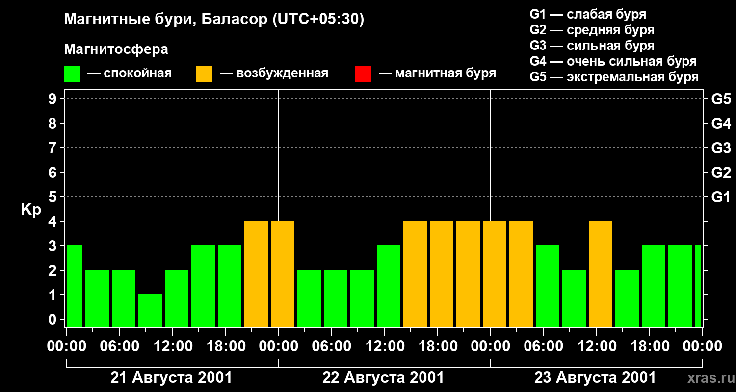Click the '06:00' time label for 23 August

click(x=543, y=346)
